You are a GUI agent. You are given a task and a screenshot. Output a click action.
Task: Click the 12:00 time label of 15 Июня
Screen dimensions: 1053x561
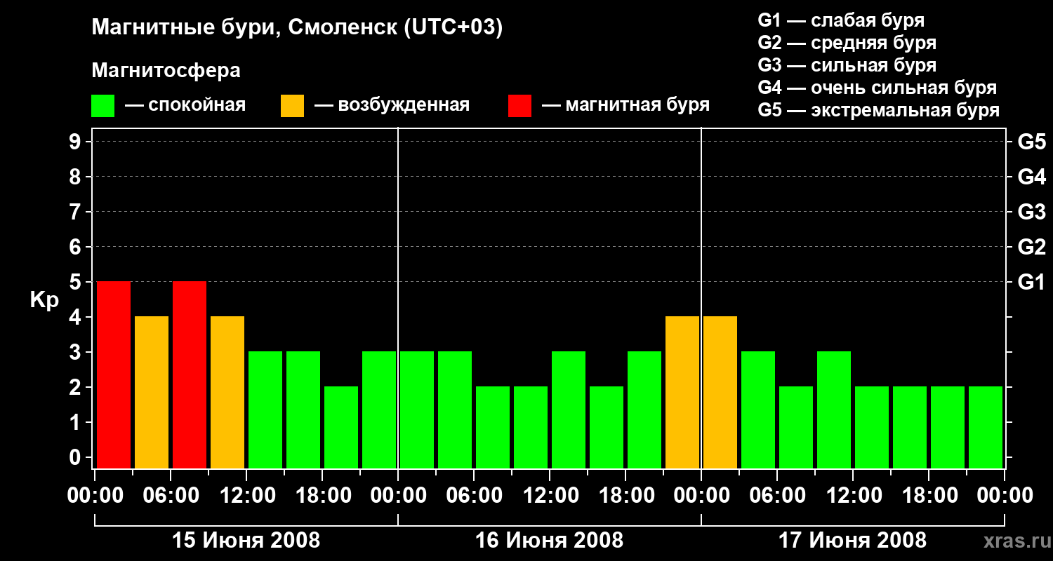point(246,496)
